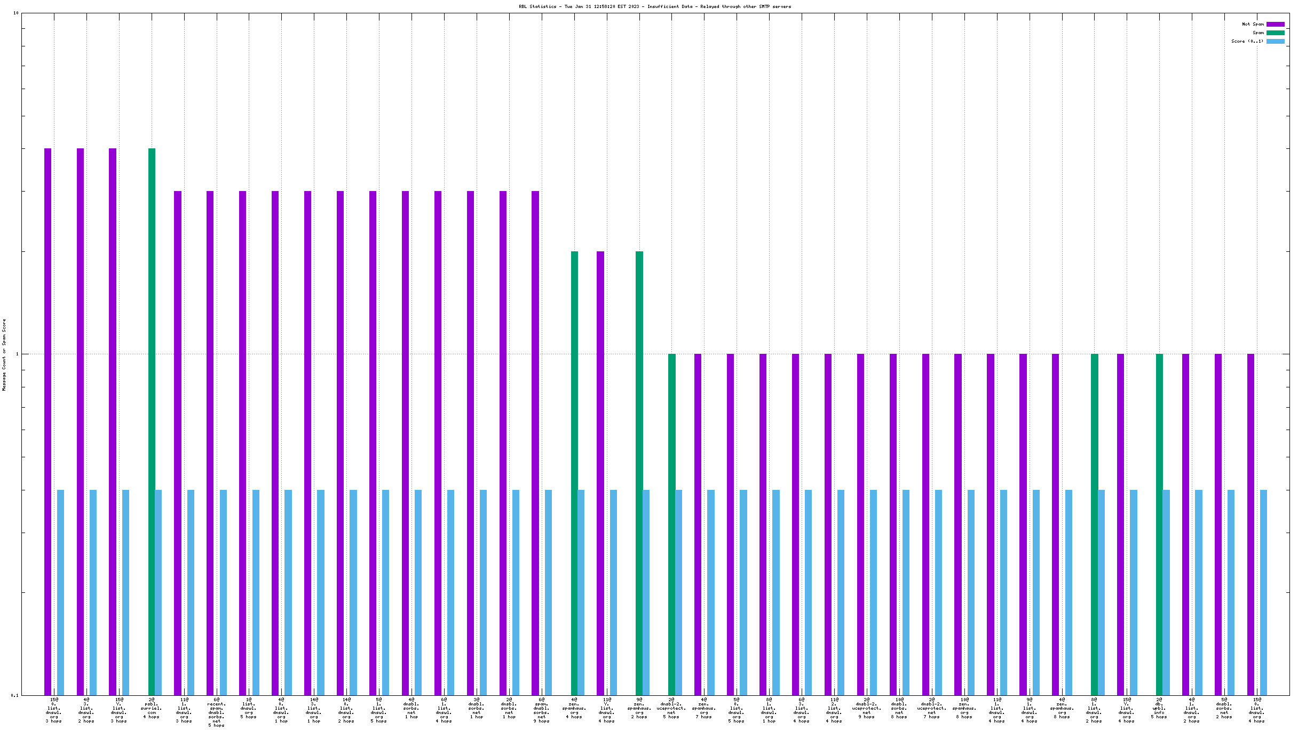The height and width of the screenshot is (730, 1298).
Task: Click the y-axis label 'Message Count or Spam Score'
Action: [4, 355]
